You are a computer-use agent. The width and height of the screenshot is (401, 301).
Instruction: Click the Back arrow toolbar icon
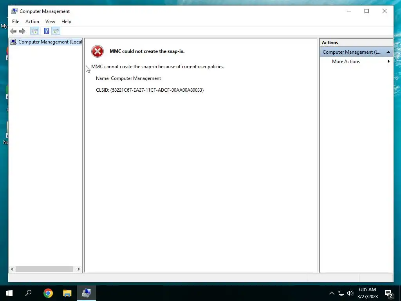pyautogui.click(x=13, y=31)
